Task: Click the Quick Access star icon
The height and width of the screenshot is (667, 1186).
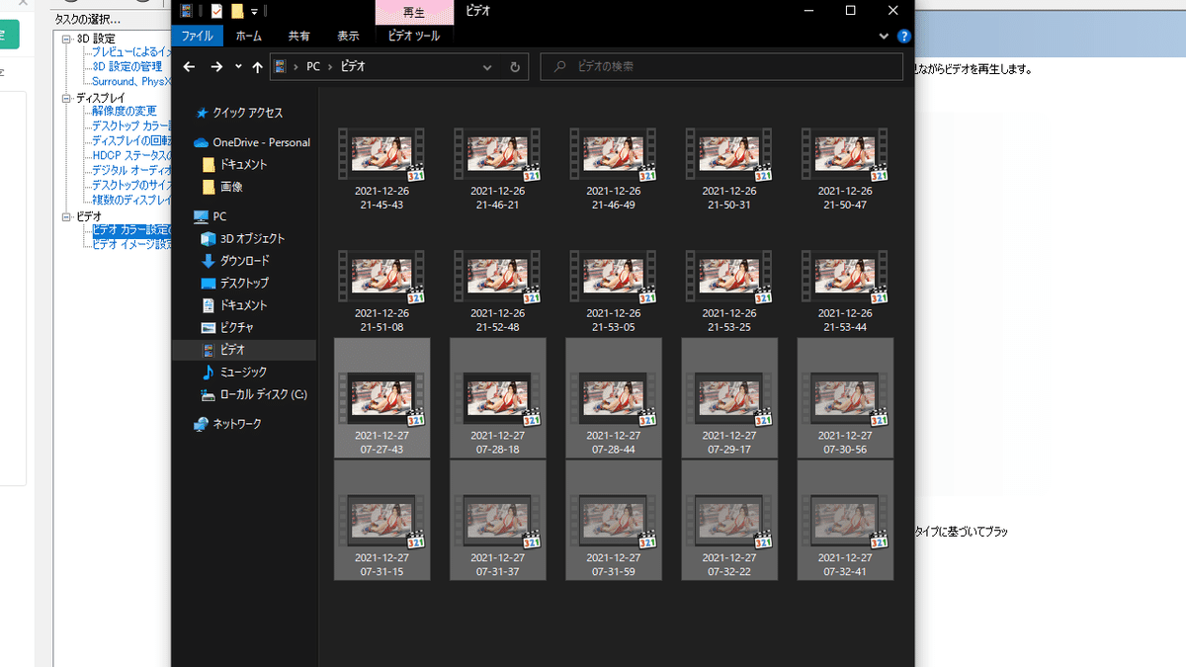Action: point(202,113)
